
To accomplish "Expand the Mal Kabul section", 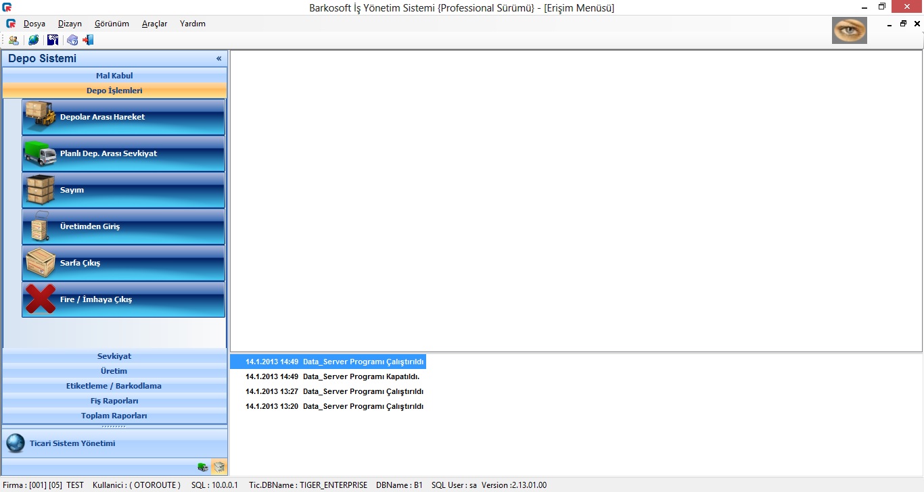I will (x=115, y=76).
